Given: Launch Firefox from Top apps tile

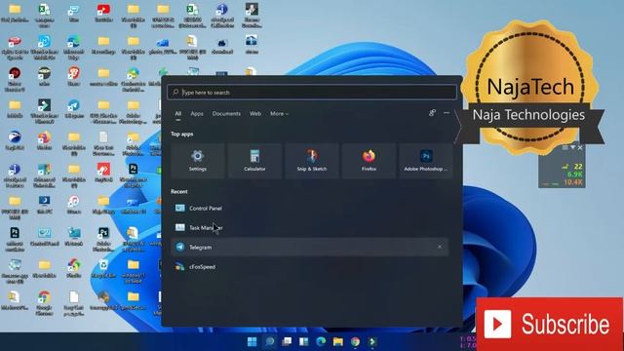Looking at the screenshot, I should 369,160.
